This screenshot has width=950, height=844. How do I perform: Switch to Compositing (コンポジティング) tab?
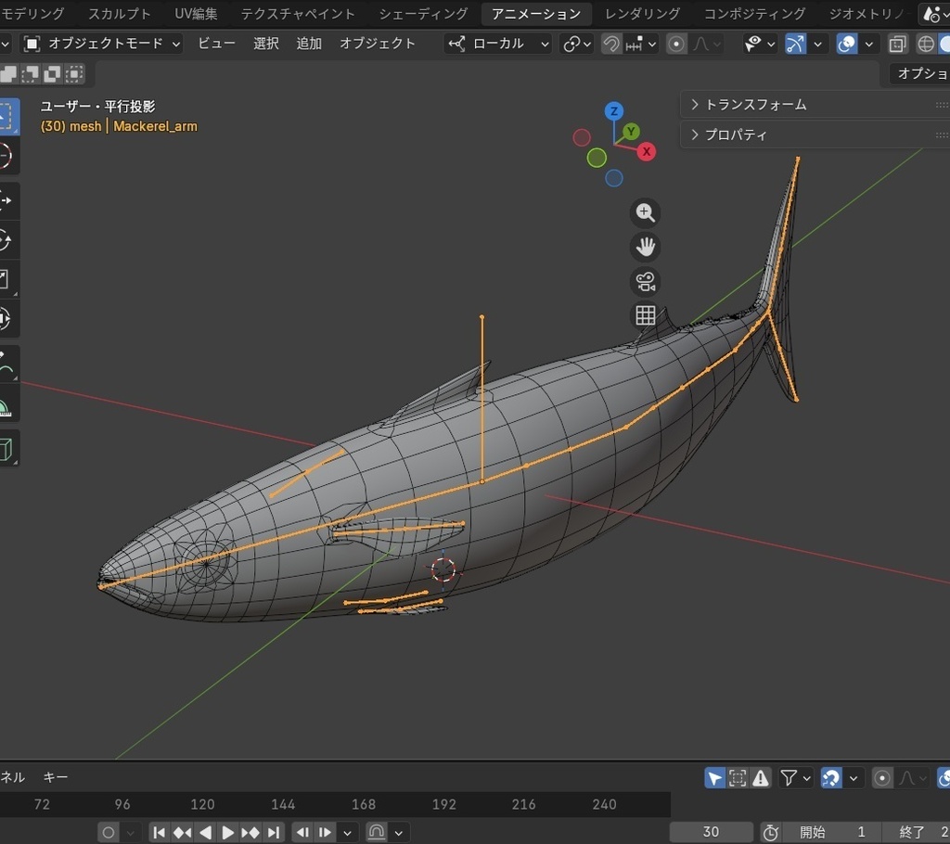click(754, 13)
